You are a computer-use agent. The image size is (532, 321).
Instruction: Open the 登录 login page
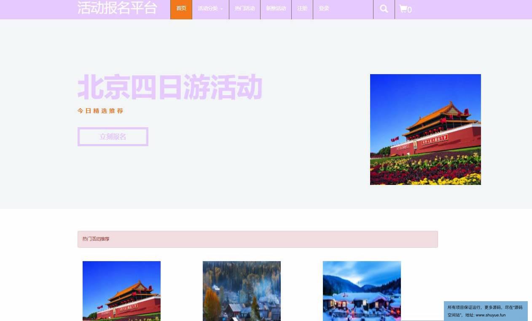tap(324, 9)
